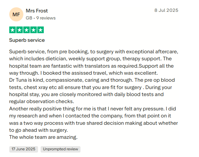Select the third green rating star
This screenshot has width=199, height=157.
pos(27,30)
